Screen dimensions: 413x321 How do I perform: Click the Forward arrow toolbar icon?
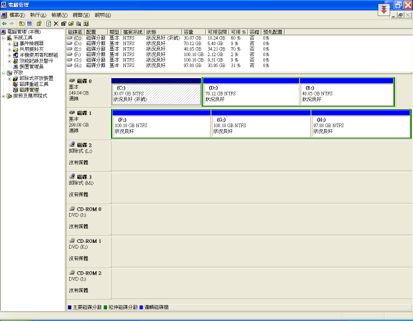click(x=12, y=24)
